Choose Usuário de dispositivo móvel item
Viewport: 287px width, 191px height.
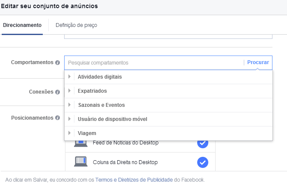click(x=112, y=119)
